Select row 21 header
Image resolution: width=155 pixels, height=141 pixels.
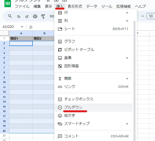pyautogui.click(x=4, y=136)
